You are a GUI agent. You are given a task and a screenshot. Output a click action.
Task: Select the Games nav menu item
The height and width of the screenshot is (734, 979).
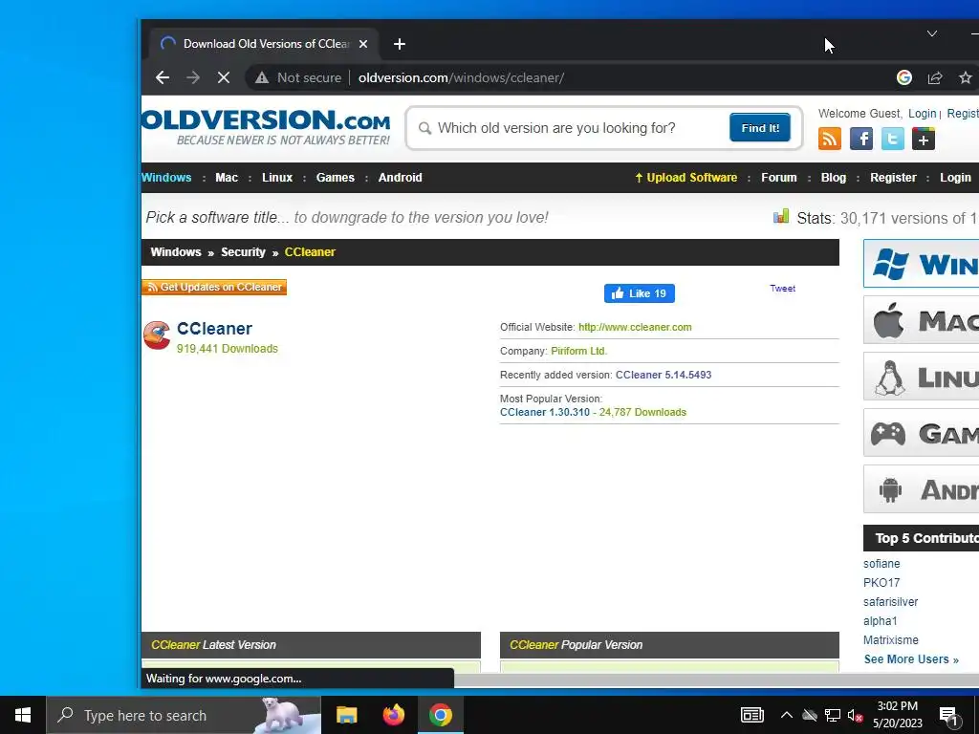(336, 177)
